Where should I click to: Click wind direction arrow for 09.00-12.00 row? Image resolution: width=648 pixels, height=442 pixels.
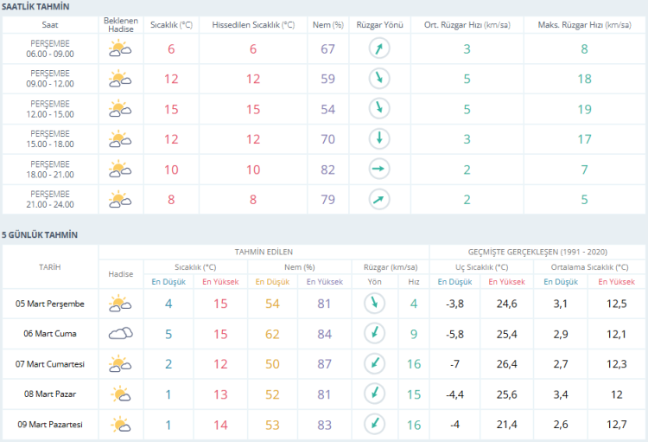tap(378, 80)
